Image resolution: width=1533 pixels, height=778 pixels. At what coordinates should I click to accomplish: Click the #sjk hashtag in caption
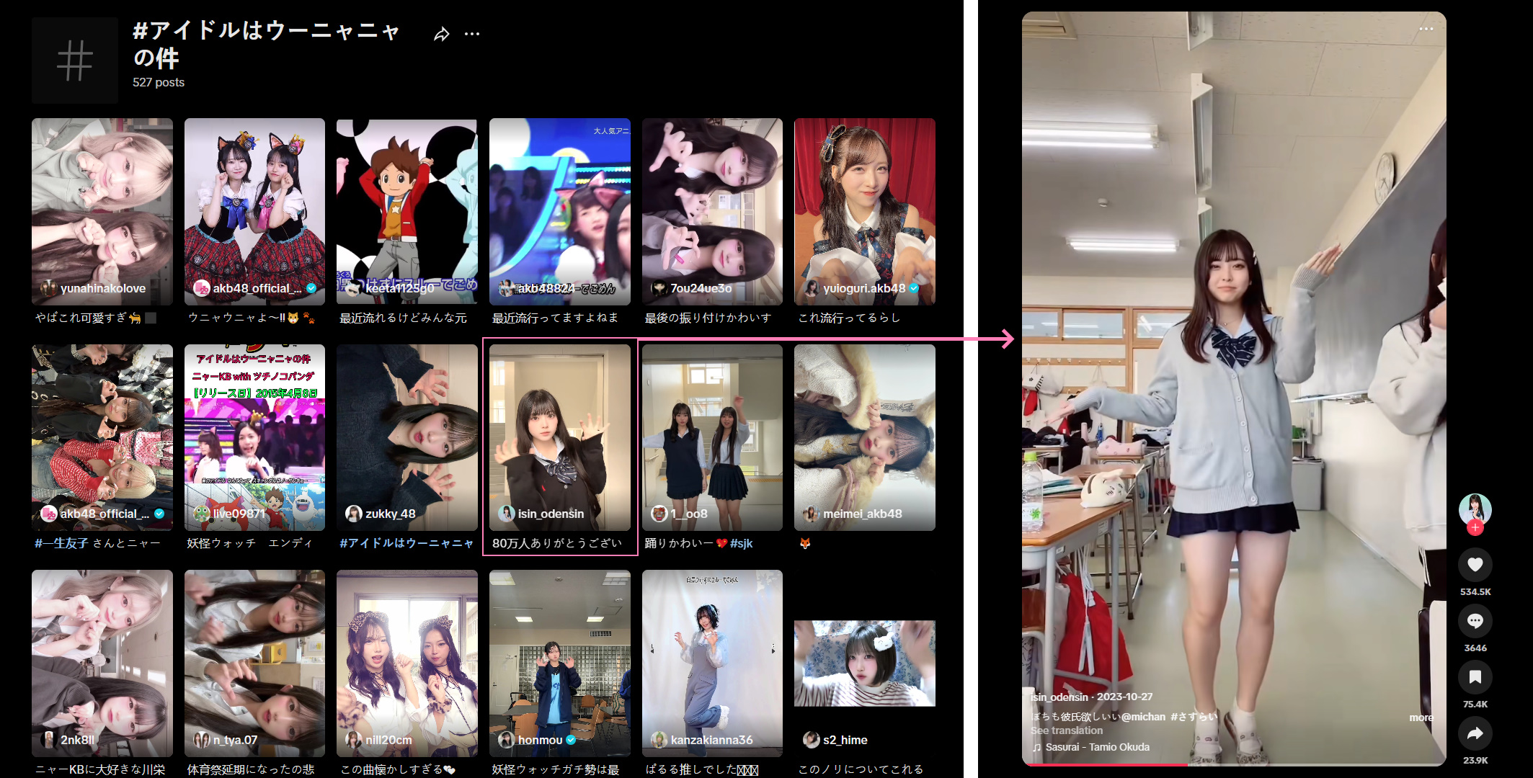[741, 543]
